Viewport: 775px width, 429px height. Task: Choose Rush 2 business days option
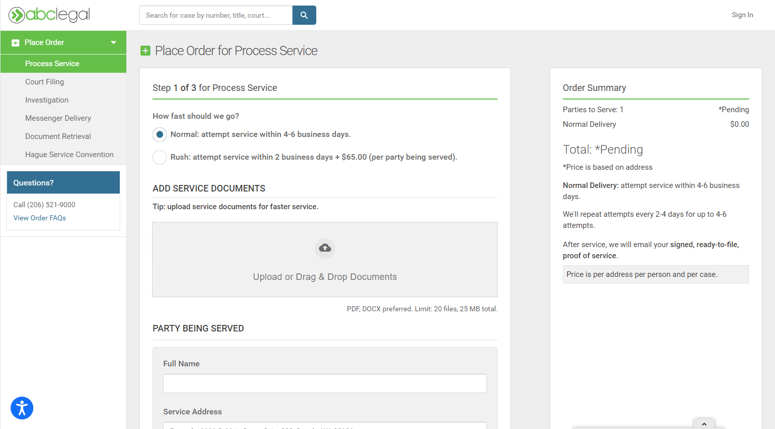160,157
